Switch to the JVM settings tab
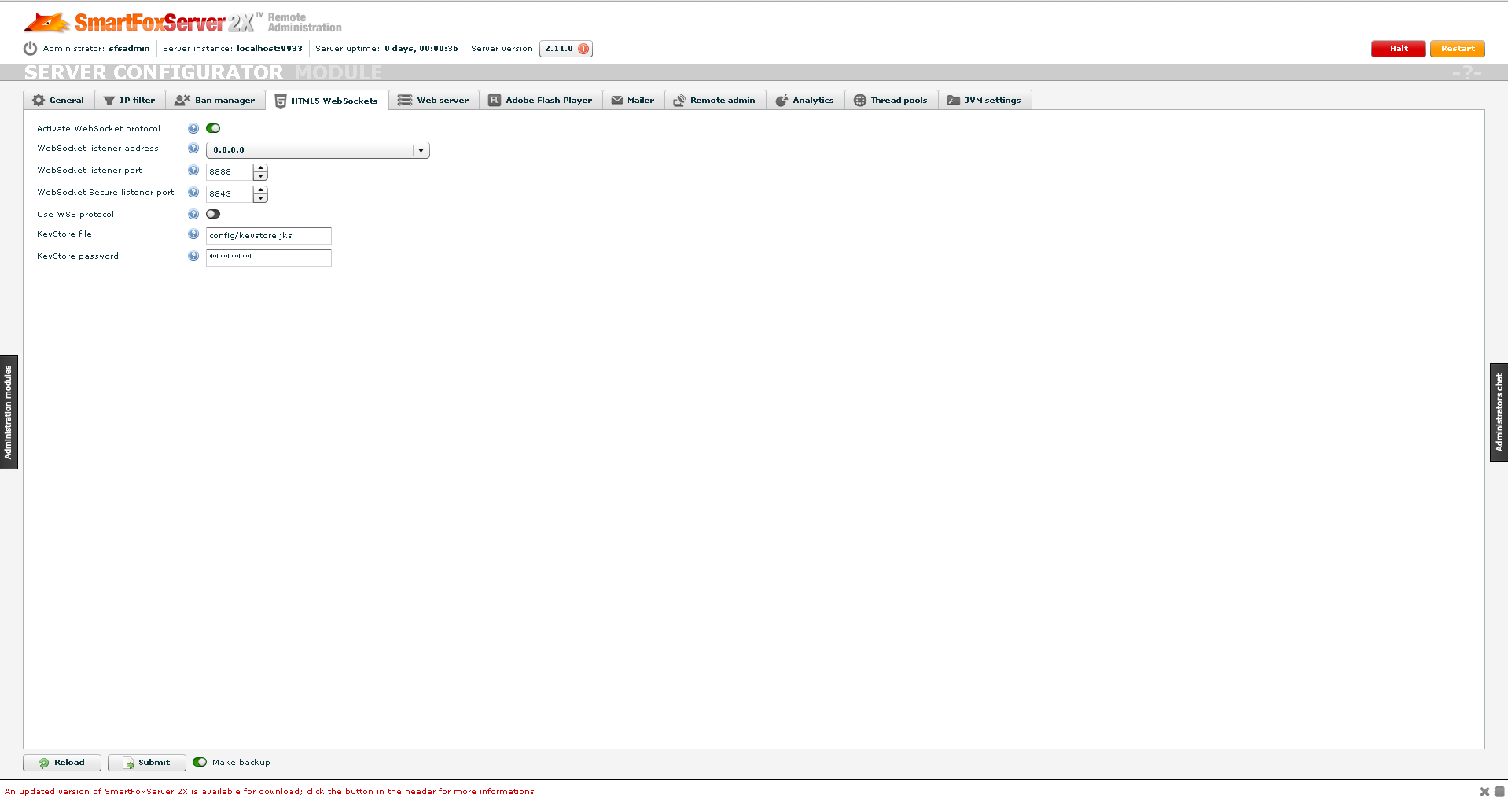The width and height of the screenshot is (1508, 802). tap(984, 101)
